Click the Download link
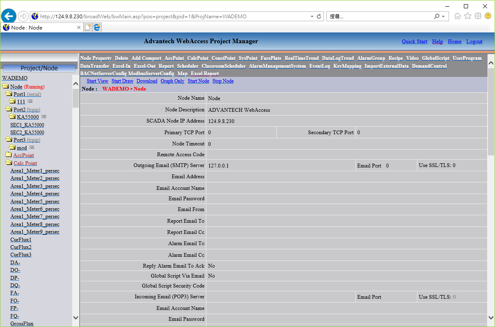Viewport: 495px width, 327px height. click(147, 81)
